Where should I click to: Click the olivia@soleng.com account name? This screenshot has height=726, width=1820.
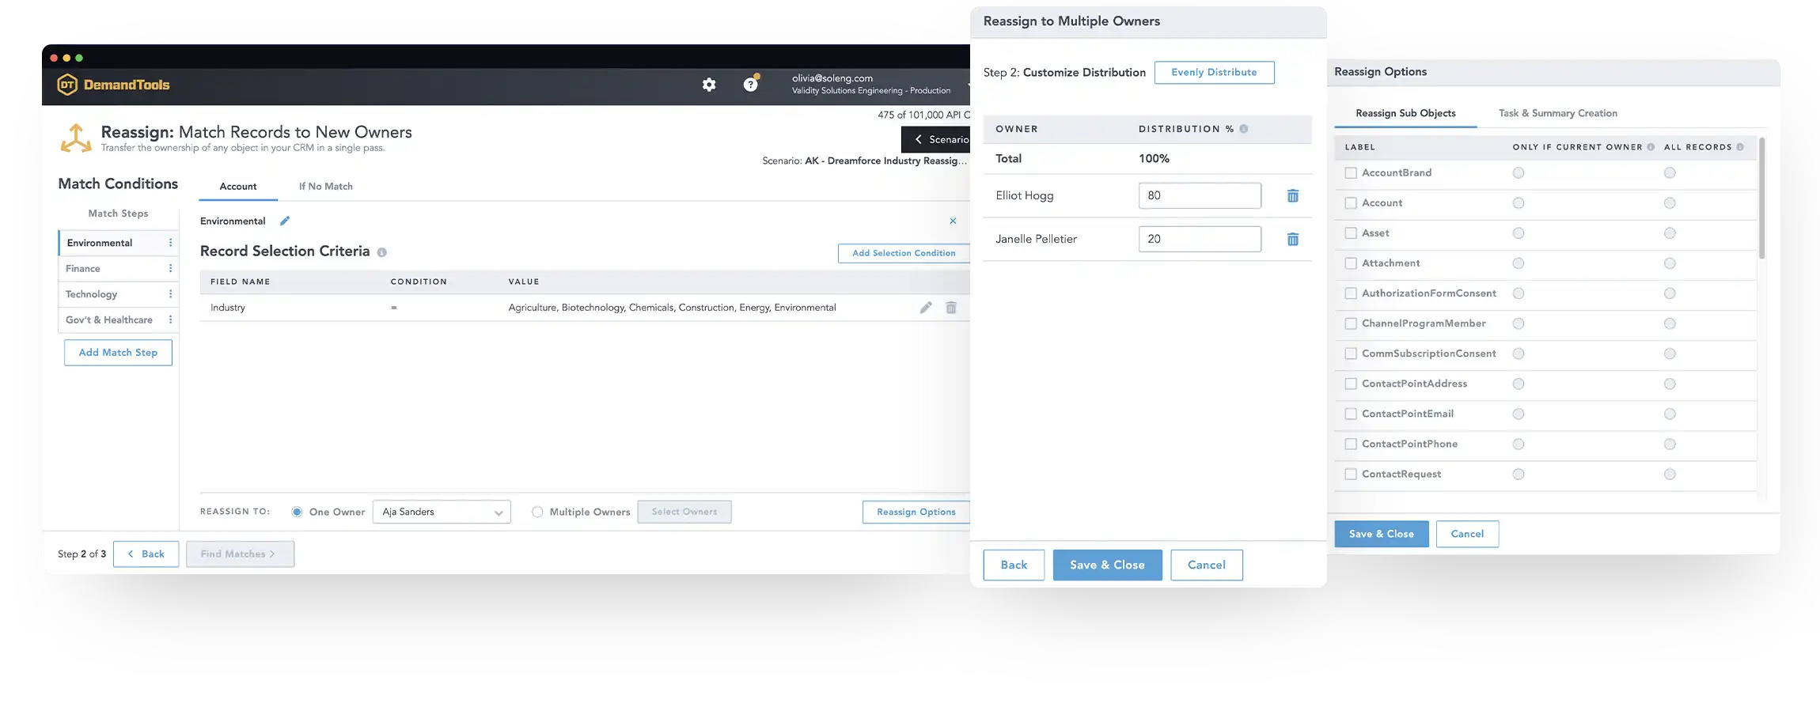832,78
